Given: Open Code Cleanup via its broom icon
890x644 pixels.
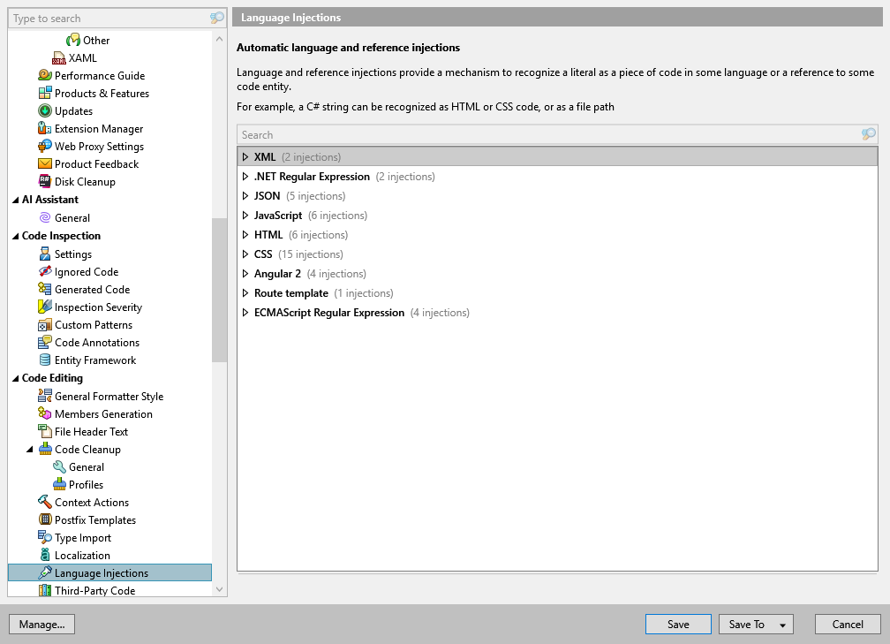Looking at the screenshot, I should [x=45, y=449].
